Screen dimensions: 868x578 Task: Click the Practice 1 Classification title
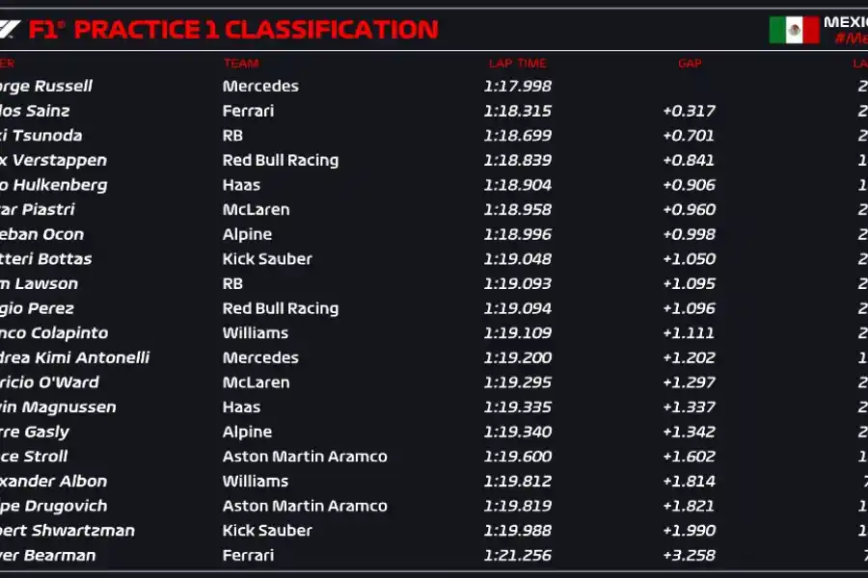[x=256, y=30]
